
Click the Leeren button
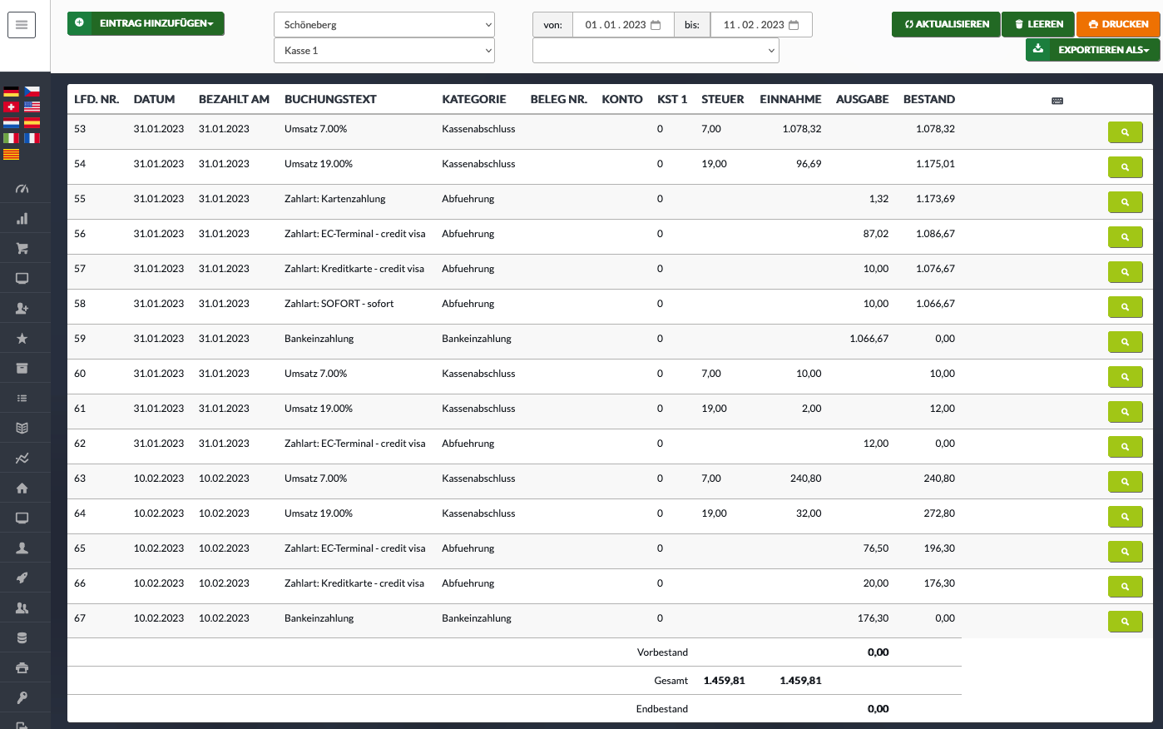[x=1038, y=24]
